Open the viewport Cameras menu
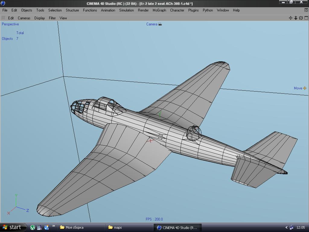The height and width of the screenshot is (232, 309). click(24, 18)
